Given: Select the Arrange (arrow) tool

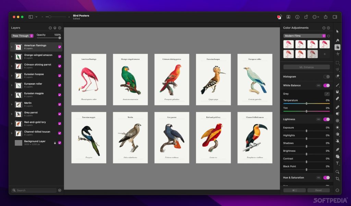Looking at the screenshot, I should (x=338, y=31).
